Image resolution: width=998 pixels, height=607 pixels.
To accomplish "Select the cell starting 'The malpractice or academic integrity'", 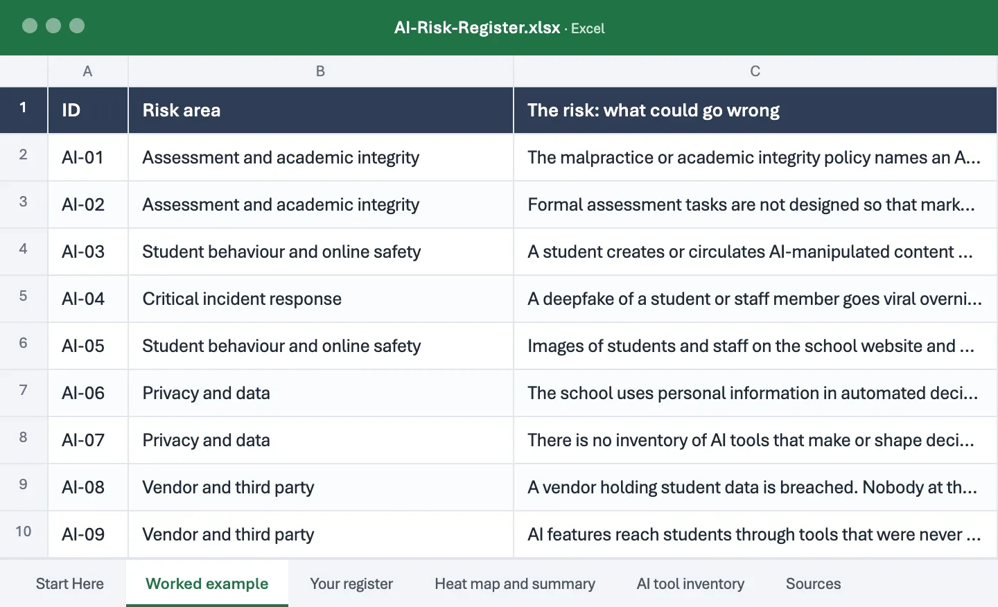I will [x=755, y=157].
